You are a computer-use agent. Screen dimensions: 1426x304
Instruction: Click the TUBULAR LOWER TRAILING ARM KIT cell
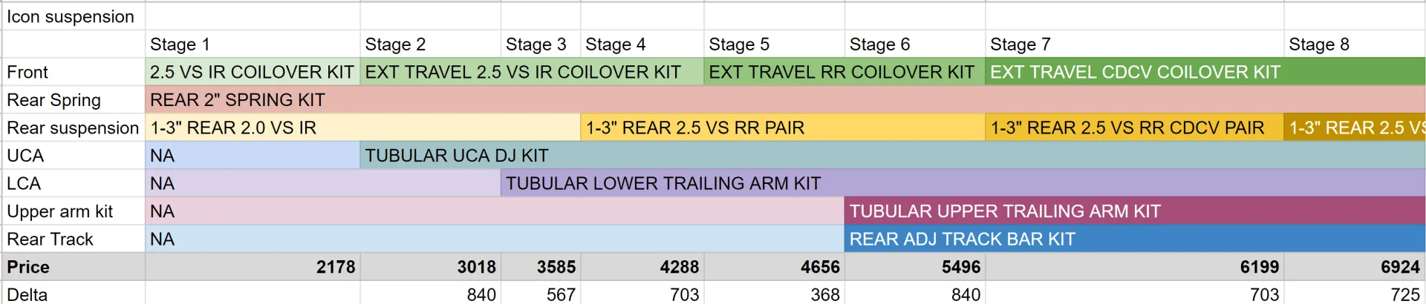point(963,183)
